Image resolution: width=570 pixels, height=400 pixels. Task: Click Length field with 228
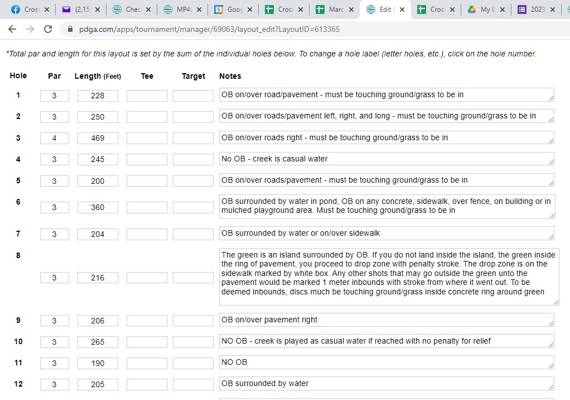98,96
